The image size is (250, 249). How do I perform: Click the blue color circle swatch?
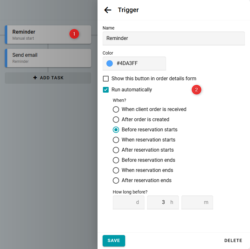click(110, 63)
